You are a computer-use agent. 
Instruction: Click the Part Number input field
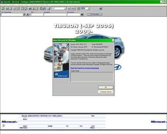73,15
